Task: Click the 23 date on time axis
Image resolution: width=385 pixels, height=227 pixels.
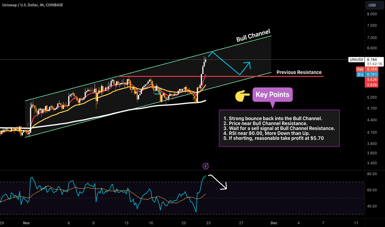Action: [208, 223]
